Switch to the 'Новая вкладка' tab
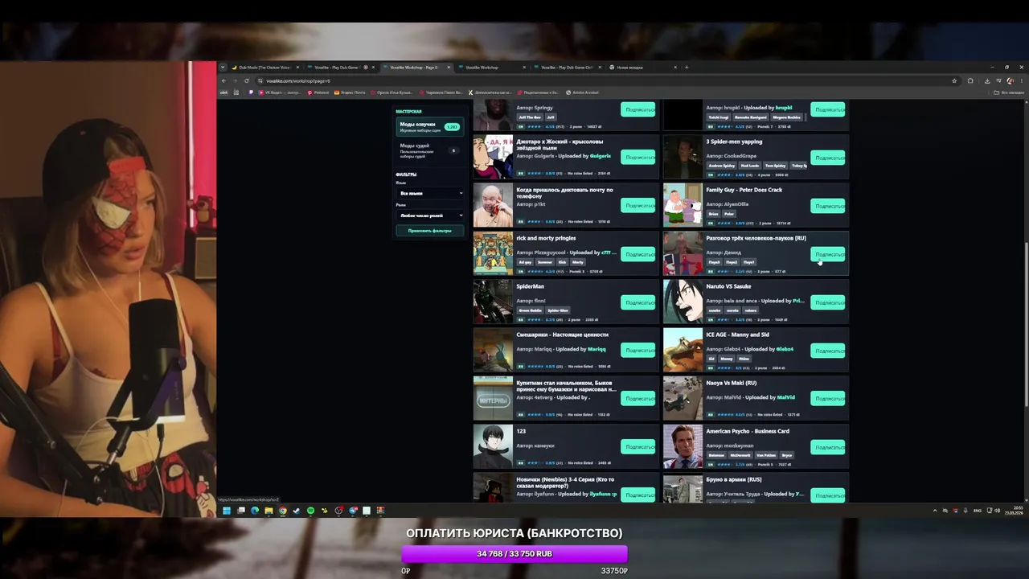This screenshot has height=579, width=1029. (x=643, y=68)
